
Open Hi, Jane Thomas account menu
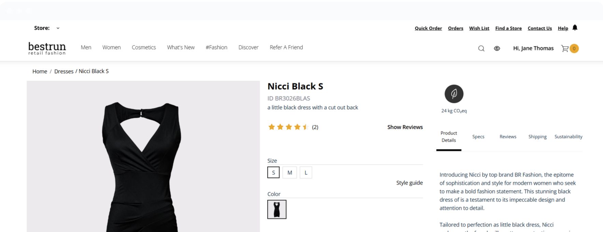[x=533, y=48]
